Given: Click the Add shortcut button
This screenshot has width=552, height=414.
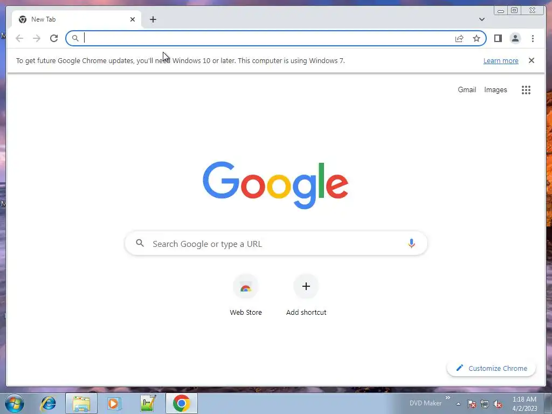Looking at the screenshot, I should tap(306, 295).
